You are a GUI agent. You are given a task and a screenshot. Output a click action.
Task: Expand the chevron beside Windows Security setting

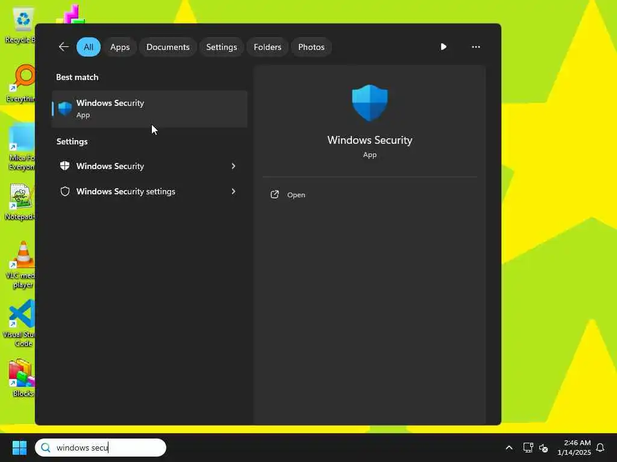click(x=233, y=166)
